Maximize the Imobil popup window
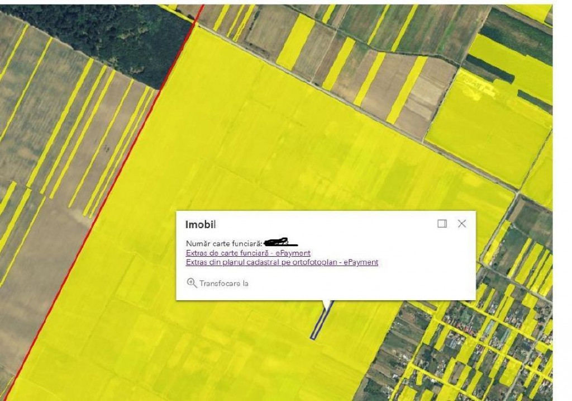Viewport: 572px width, 401px height. (x=442, y=224)
